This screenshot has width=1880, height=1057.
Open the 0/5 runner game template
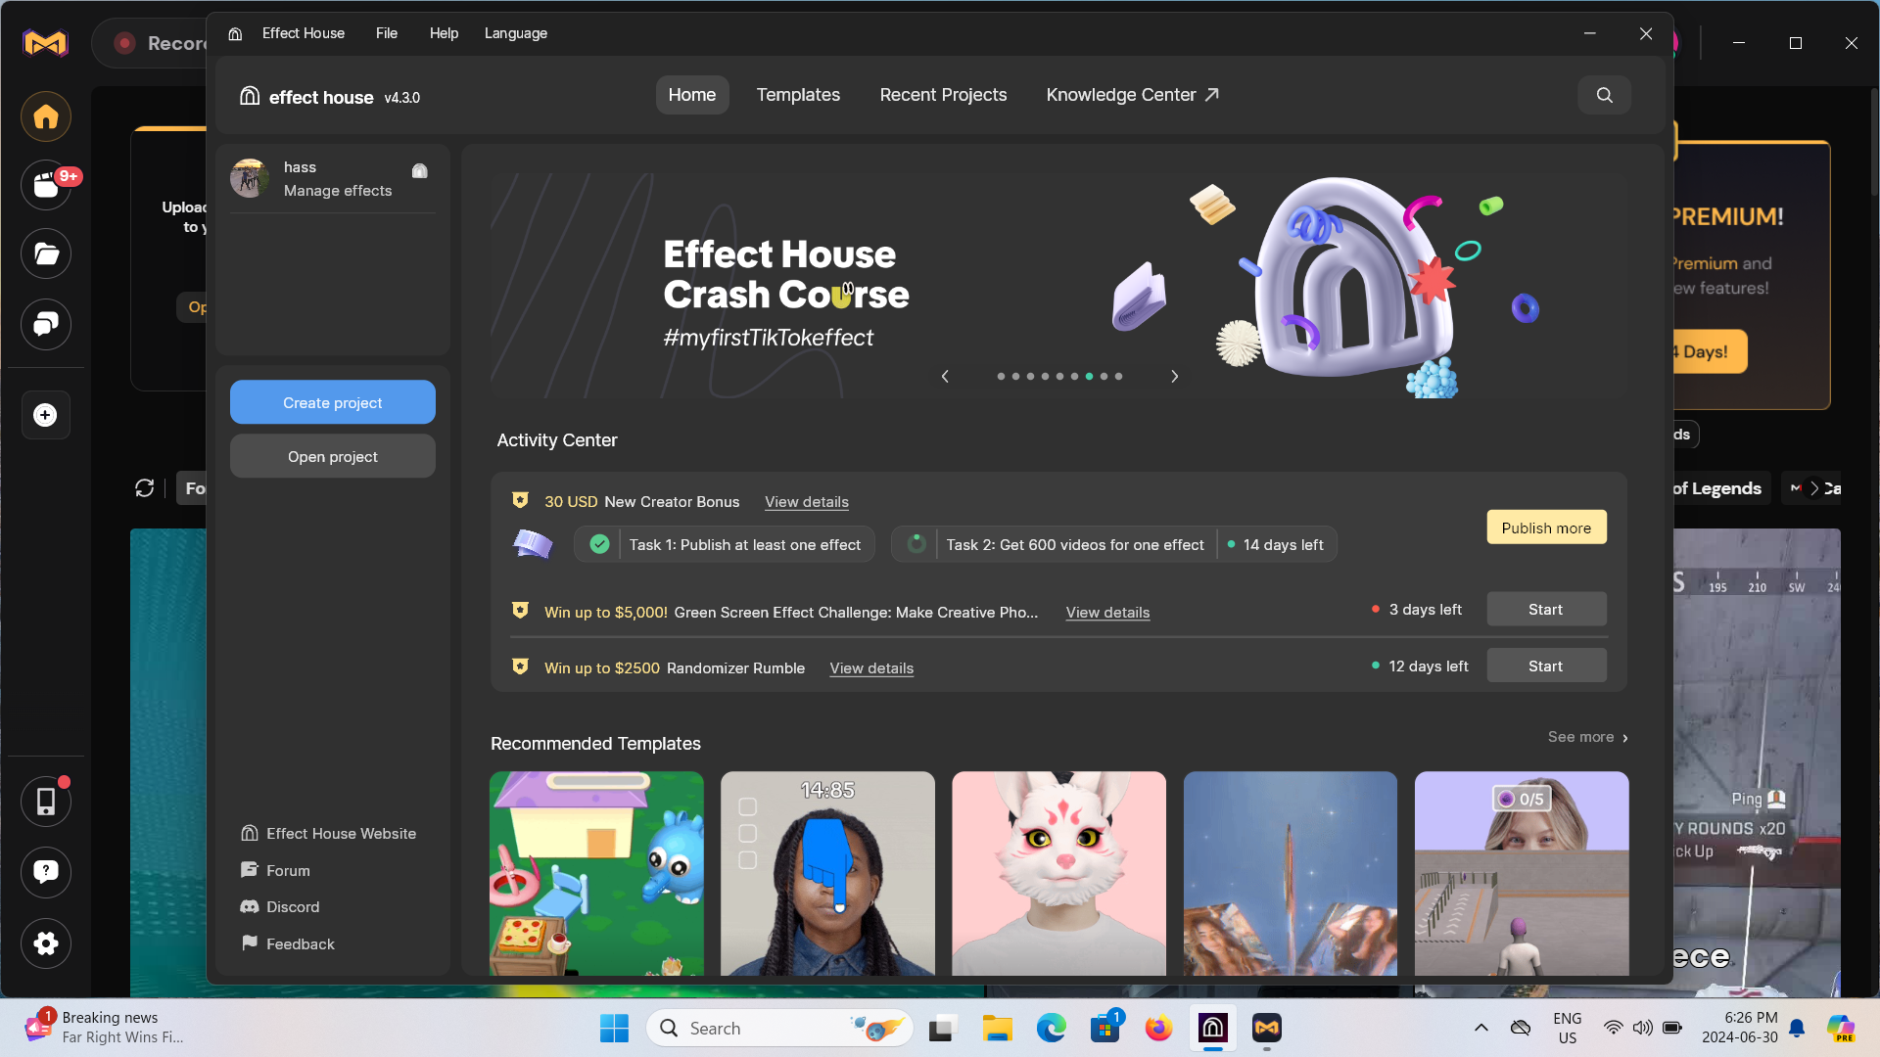click(1522, 873)
